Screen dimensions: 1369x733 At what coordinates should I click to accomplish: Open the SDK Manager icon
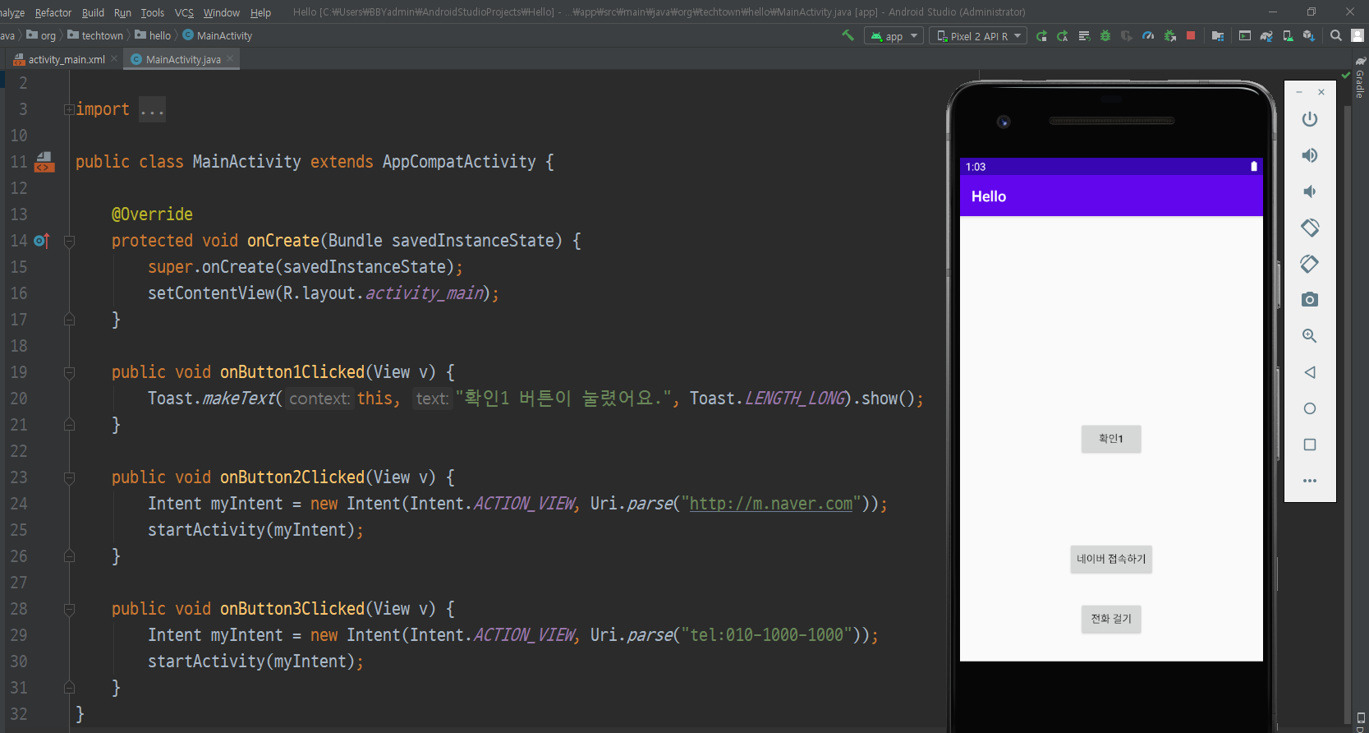(x=1309, y=36)
